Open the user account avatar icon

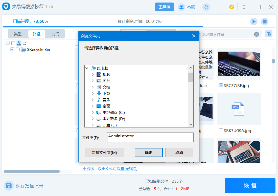click(206, 7)
